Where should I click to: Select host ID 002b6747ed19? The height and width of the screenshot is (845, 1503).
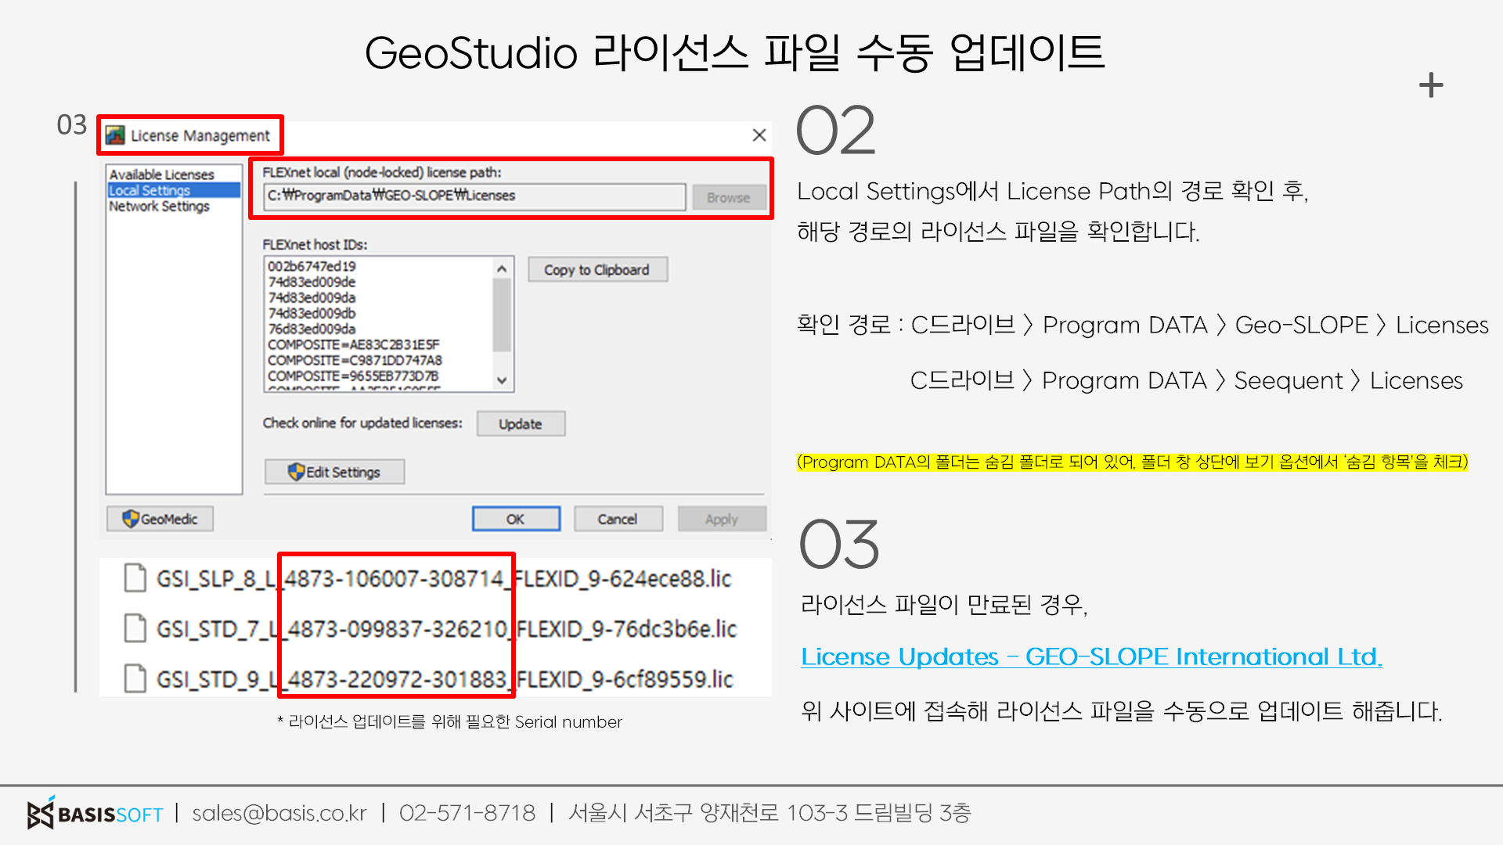(x=312, y=266)
